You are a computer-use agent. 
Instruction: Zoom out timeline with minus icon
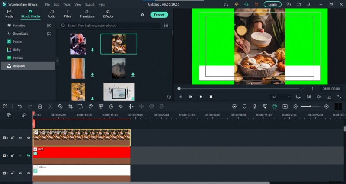tap(295, 107)
